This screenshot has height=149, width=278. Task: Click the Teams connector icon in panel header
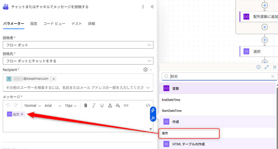click(x=6, y=7)
